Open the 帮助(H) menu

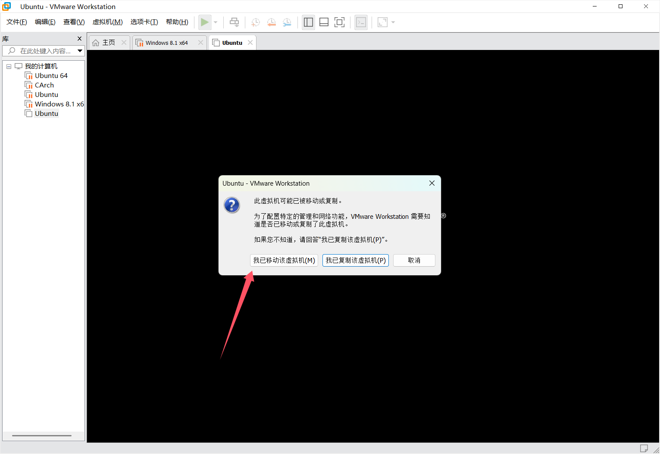coord(177,22)
